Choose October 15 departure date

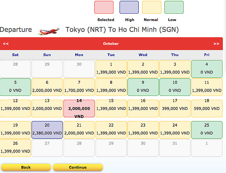point(111,108)
